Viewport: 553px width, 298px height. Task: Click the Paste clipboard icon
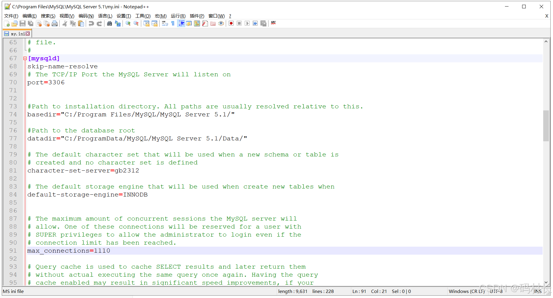click(81, 23)
